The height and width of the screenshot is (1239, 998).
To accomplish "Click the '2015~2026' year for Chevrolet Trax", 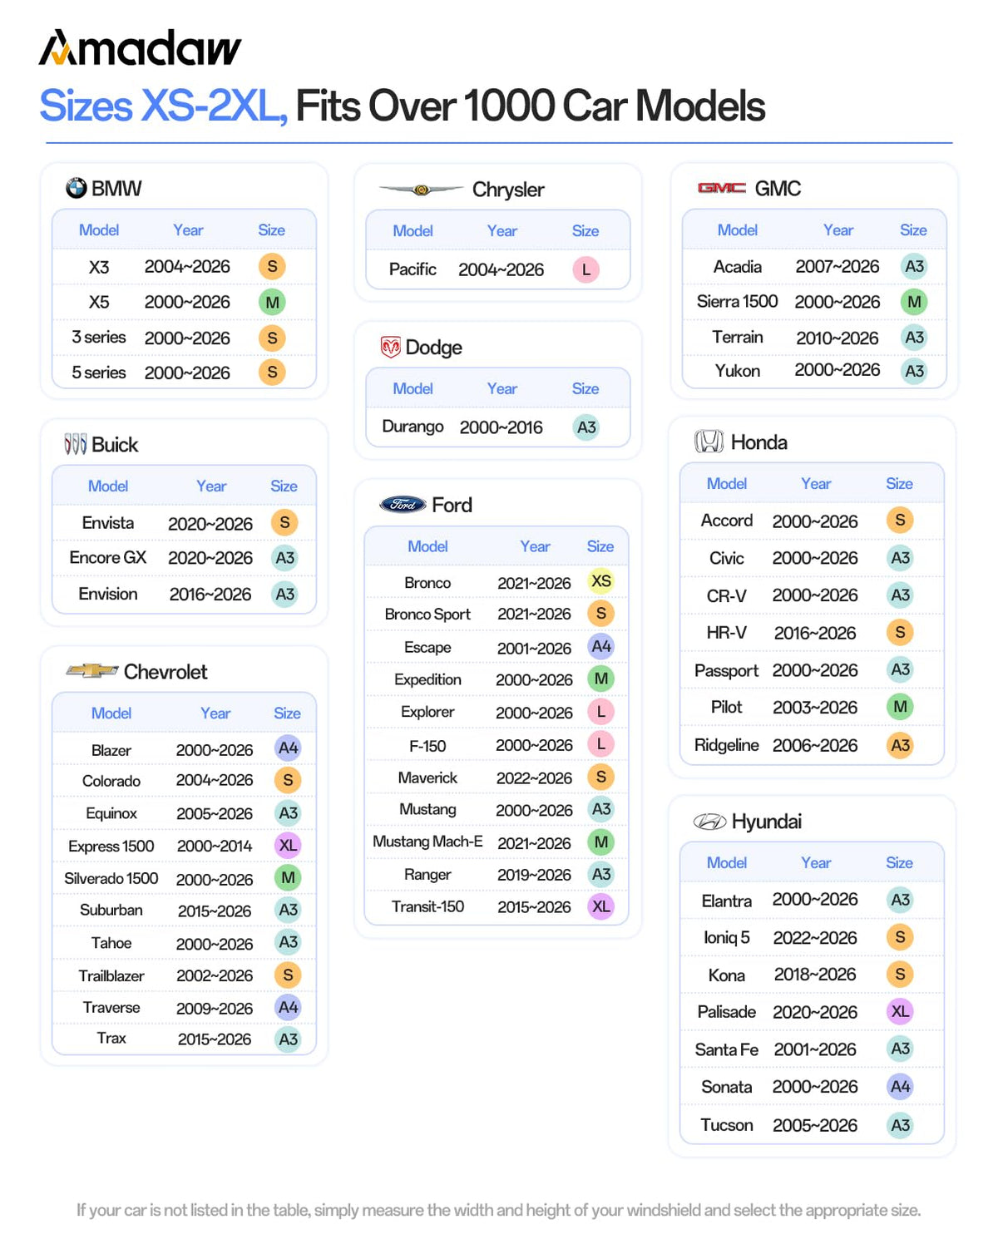I will click(x=215, y=1039).
